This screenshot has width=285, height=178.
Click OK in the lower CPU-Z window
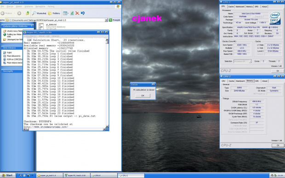tap(278, 145)
